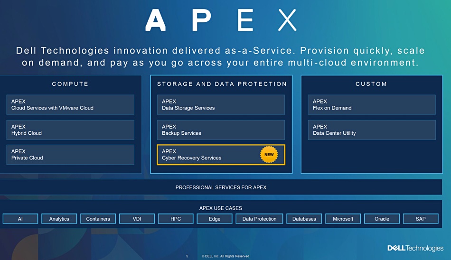Open the APEX Private Cloud box
Screen dimensions: 451x260
(x=70, y=155)
